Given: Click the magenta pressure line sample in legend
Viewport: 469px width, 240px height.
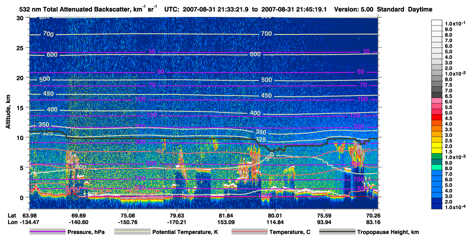Looking at the screenshot, I should click(48, 232).
